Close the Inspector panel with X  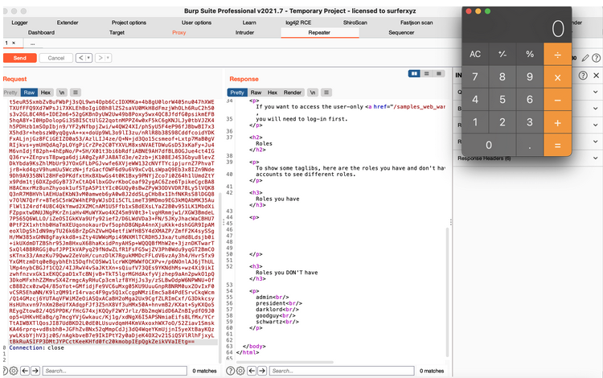pyautogui.click(x=596, y=76)
